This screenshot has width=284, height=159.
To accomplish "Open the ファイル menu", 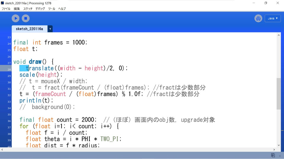I will pos(6,9).
